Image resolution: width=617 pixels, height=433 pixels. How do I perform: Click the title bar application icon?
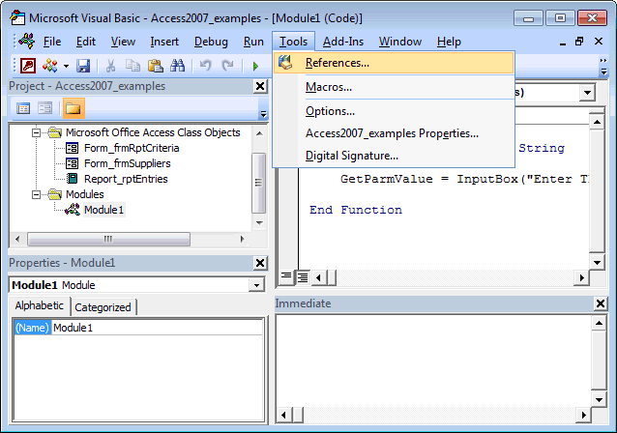pyautogui.click(x=17, y=18)
